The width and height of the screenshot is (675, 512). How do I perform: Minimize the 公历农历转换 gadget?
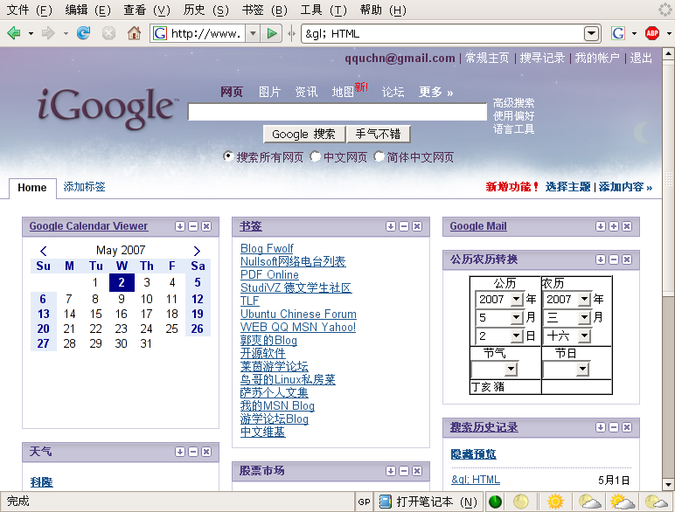[x=614, y=259]
